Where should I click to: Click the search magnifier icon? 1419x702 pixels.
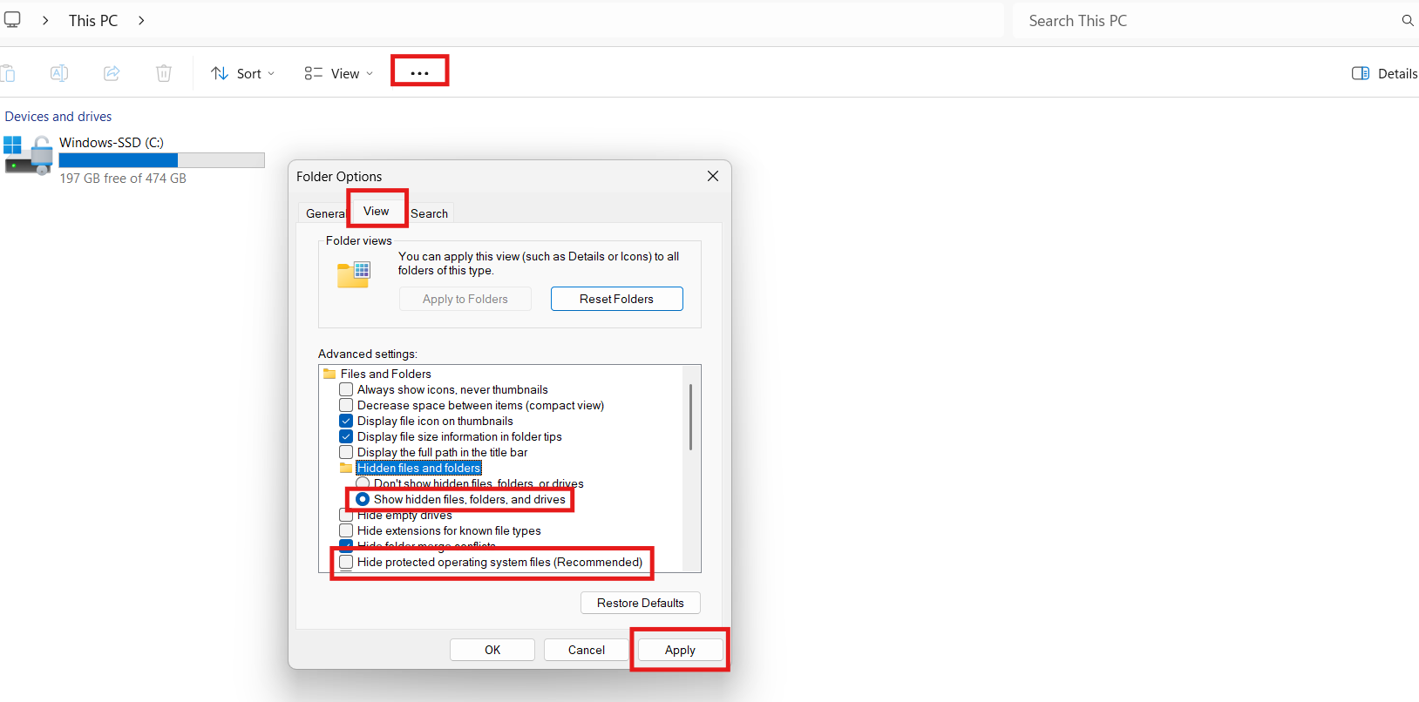click(x=1407, y=21)
